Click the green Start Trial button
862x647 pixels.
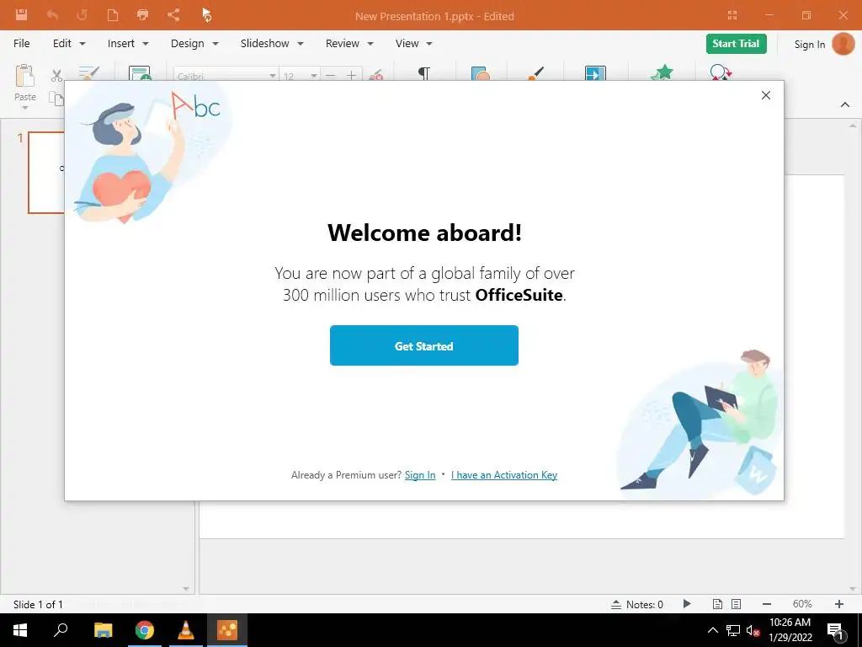coord(736,44)
